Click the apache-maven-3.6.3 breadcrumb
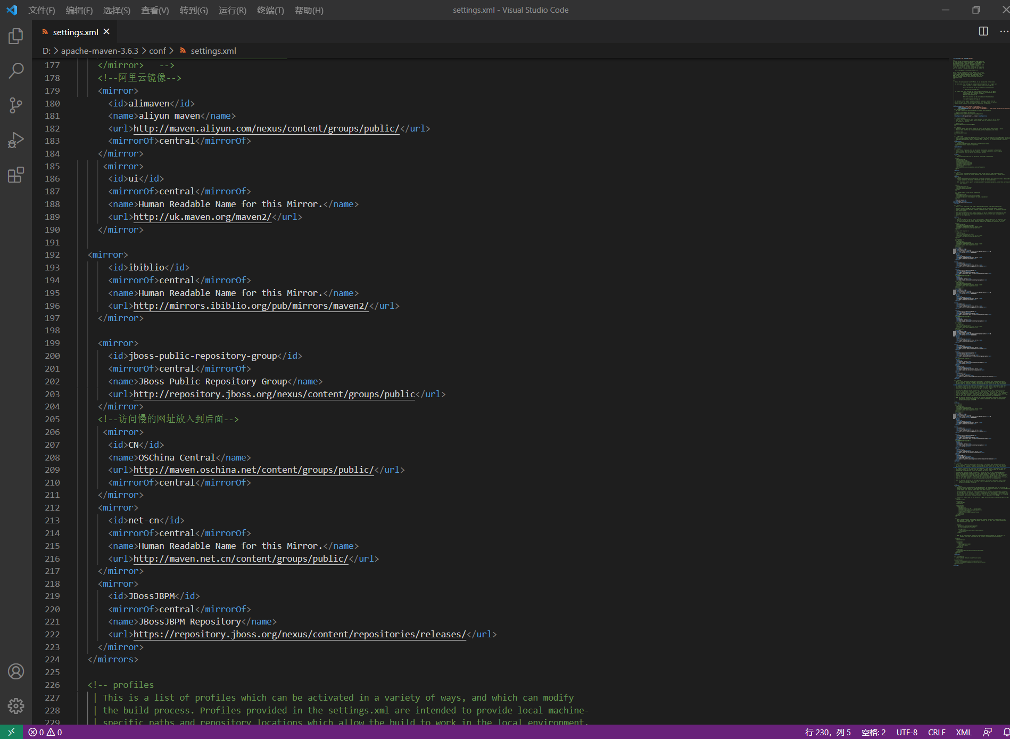 [x=100, y=51]
